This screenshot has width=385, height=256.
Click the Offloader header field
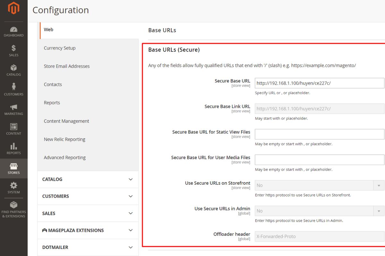pyautogui.click(x=320, y=236)
